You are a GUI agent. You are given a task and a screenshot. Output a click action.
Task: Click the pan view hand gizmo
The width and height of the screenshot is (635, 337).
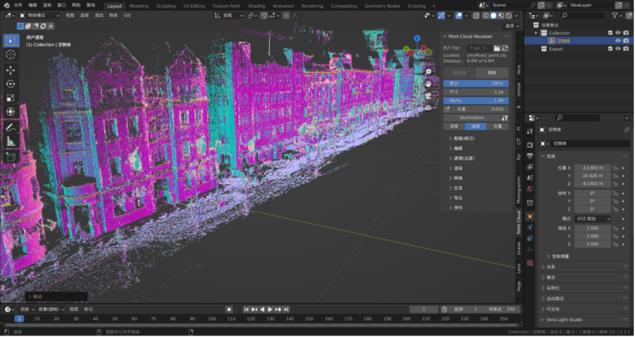[429, 84]
